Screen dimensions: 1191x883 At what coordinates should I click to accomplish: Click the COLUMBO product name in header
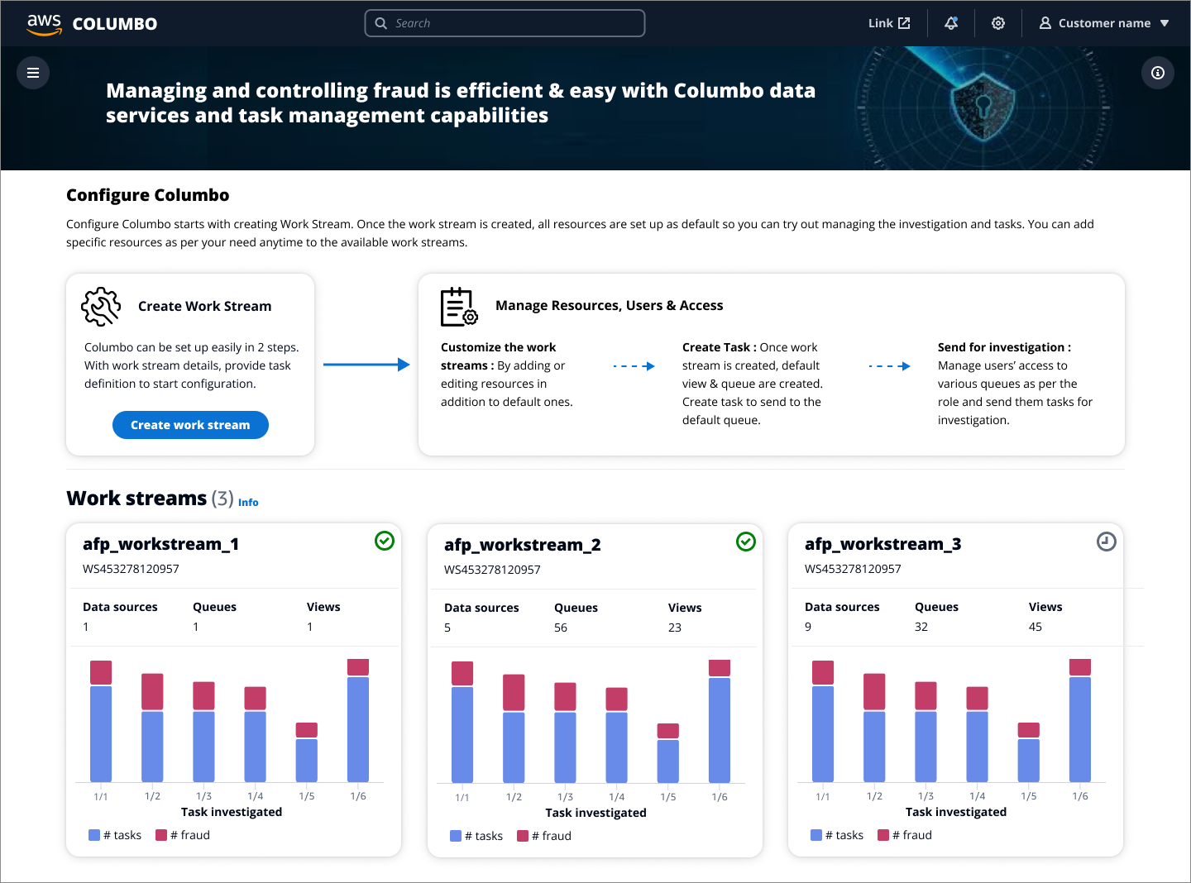pos(115,24)
